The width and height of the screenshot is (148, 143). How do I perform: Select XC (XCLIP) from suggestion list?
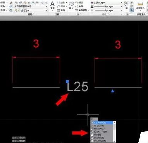pos(102,138)
